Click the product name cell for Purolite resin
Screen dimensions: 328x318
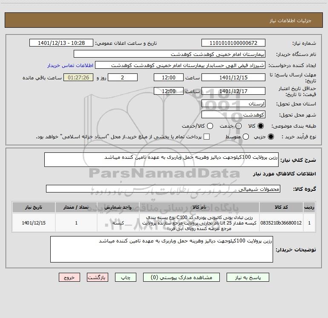(199, 223)
